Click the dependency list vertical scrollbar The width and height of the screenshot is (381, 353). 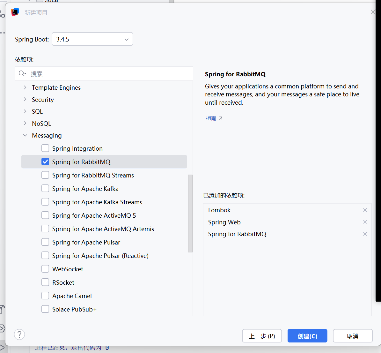click(x=190, y=213)
